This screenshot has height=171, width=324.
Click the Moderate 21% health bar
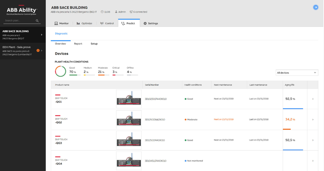[104, 75]
